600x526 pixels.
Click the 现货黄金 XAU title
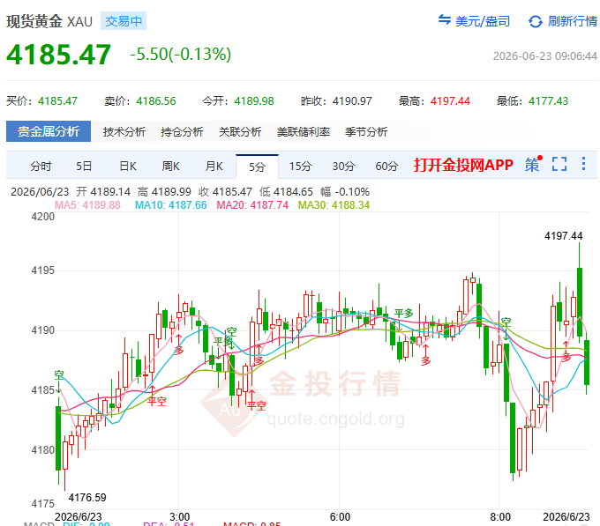(x=49, y=21)
